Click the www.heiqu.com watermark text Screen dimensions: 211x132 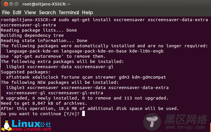(x=185, y=127)
